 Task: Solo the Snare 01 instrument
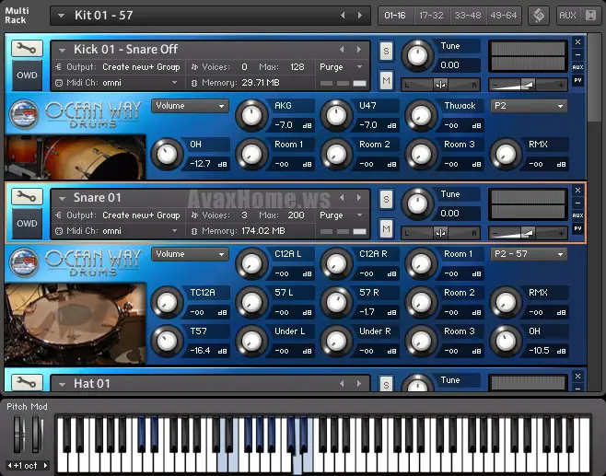pyautogui.click(x=386, y=199)
